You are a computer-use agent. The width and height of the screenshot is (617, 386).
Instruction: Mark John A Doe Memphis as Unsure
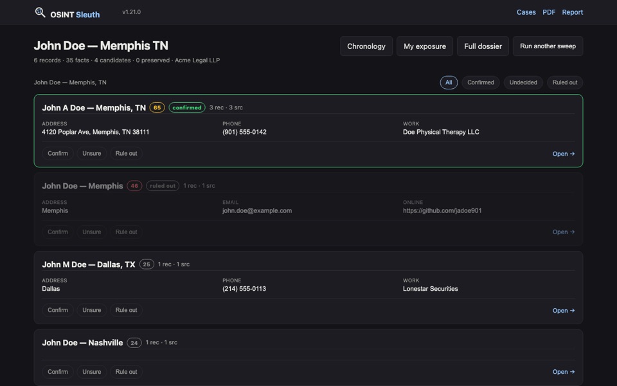92,153
